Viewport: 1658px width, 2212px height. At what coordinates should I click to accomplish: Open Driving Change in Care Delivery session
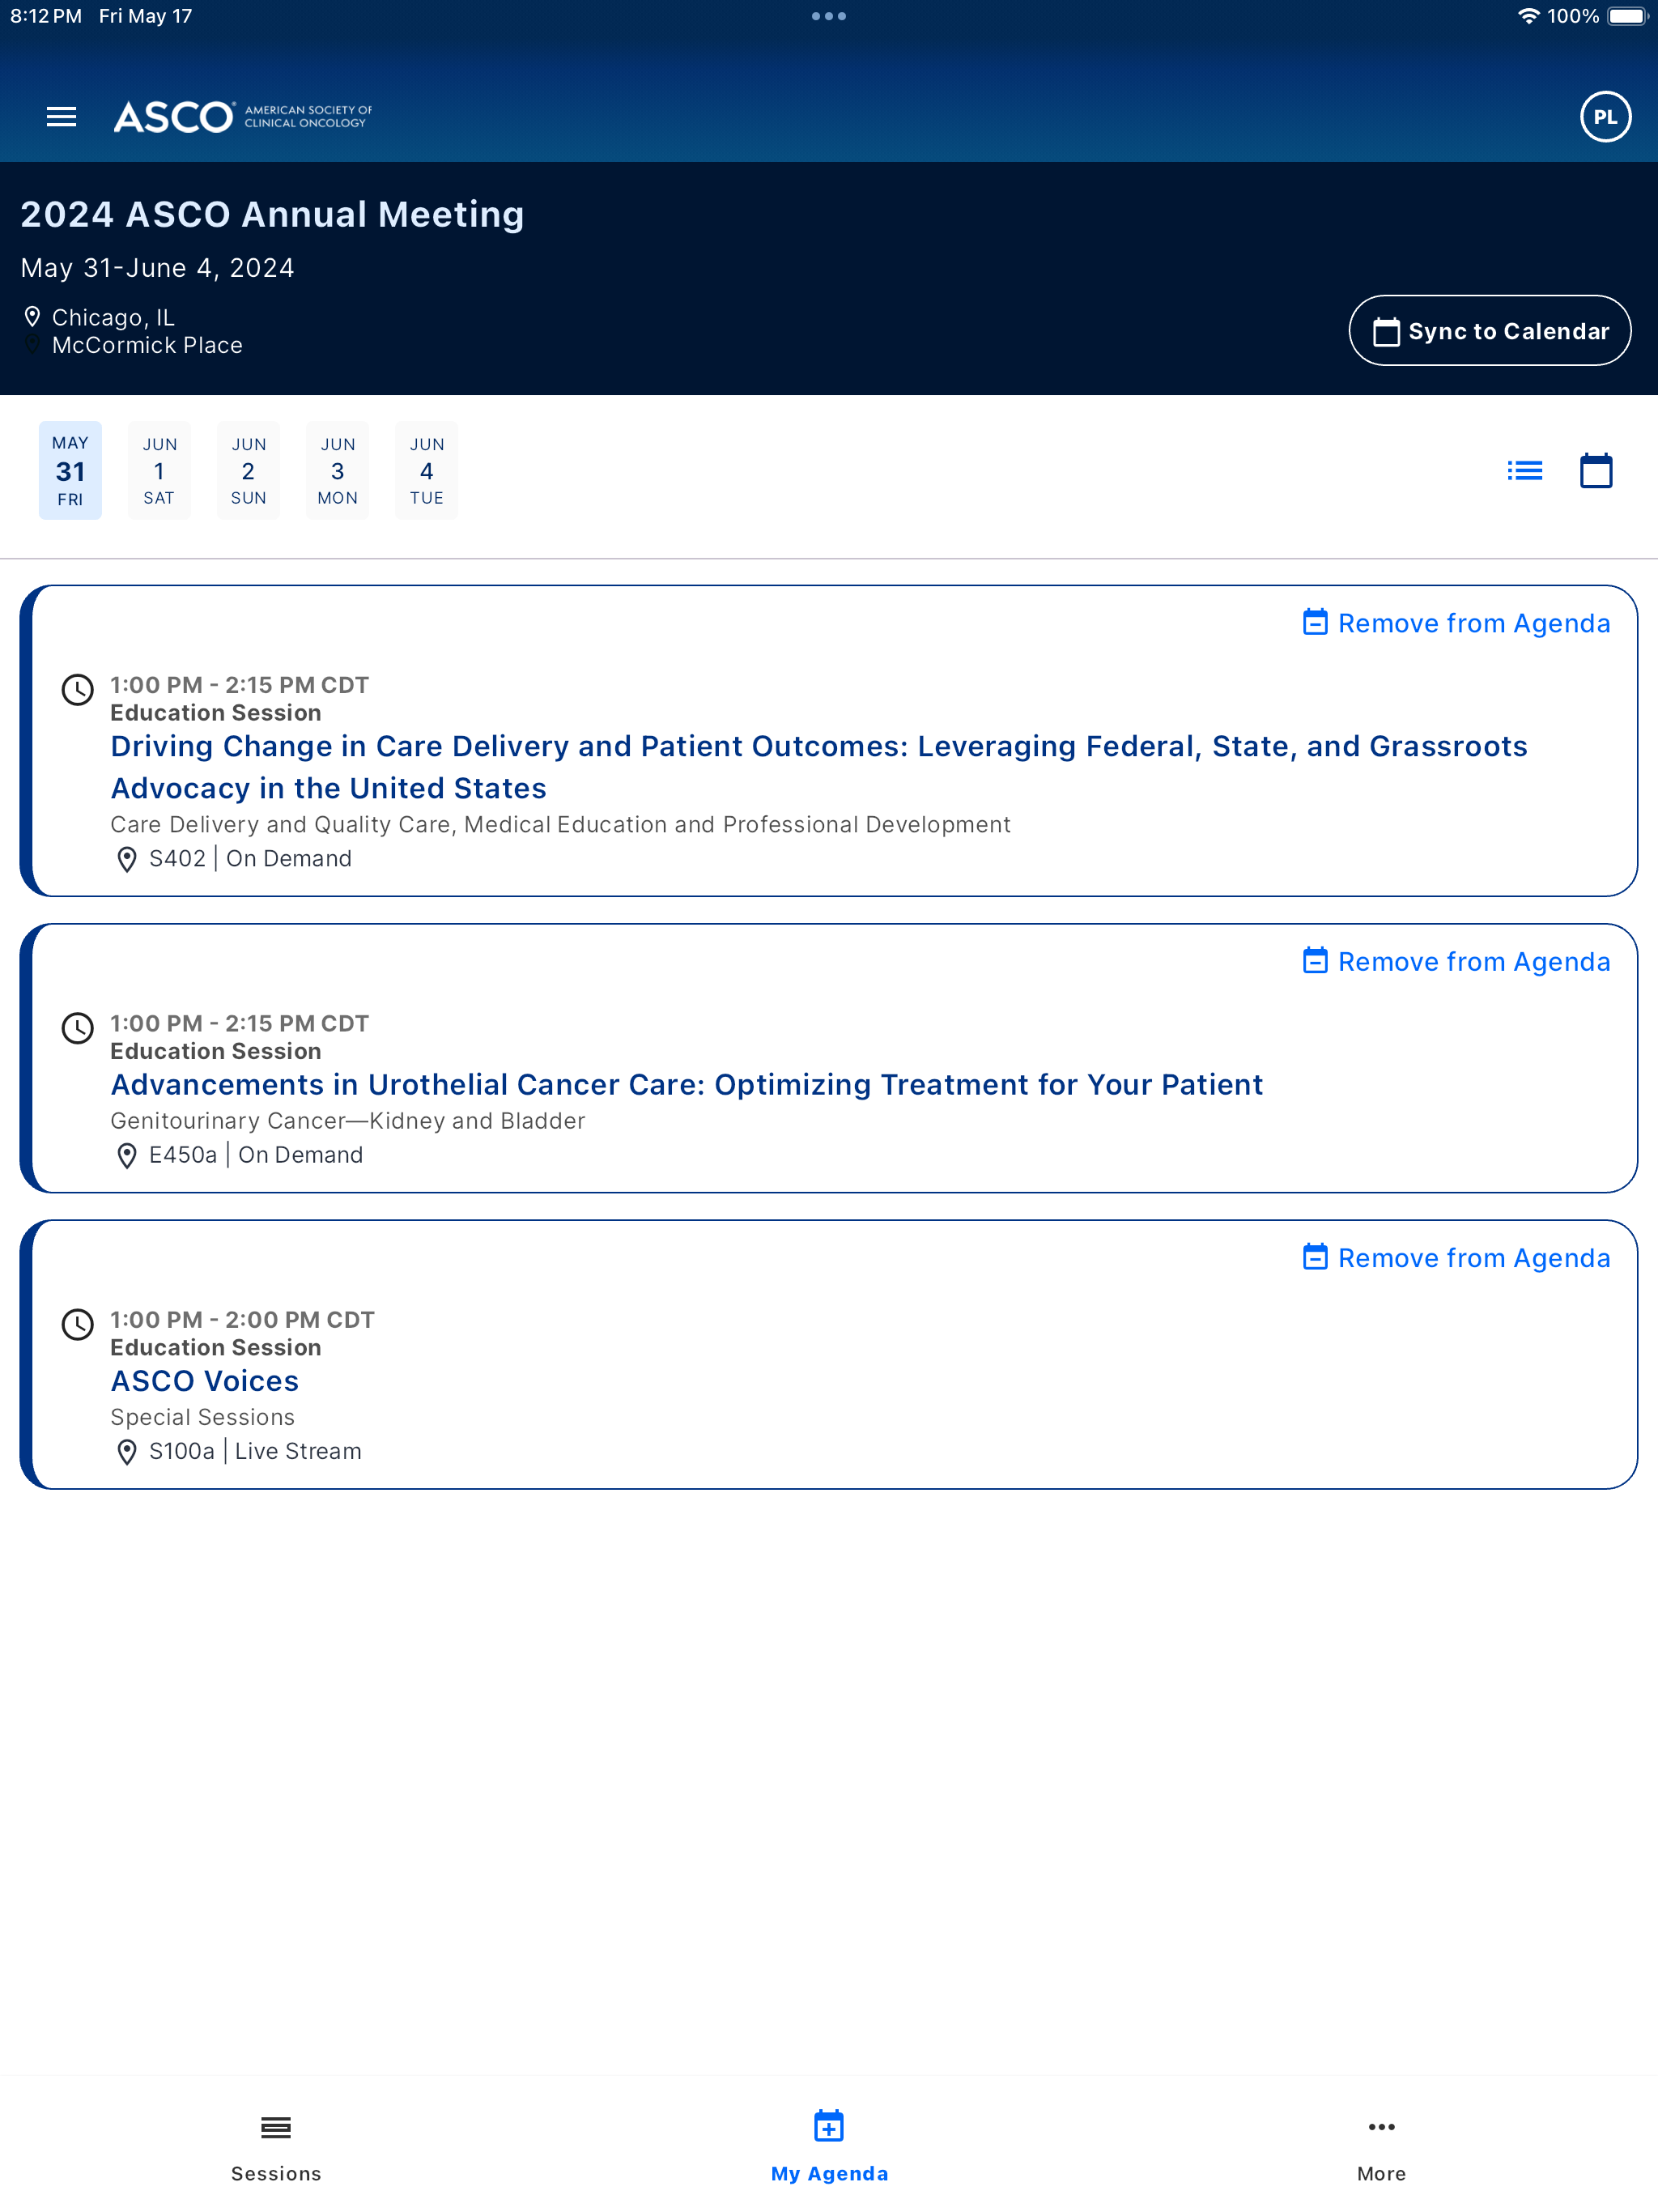818,767
